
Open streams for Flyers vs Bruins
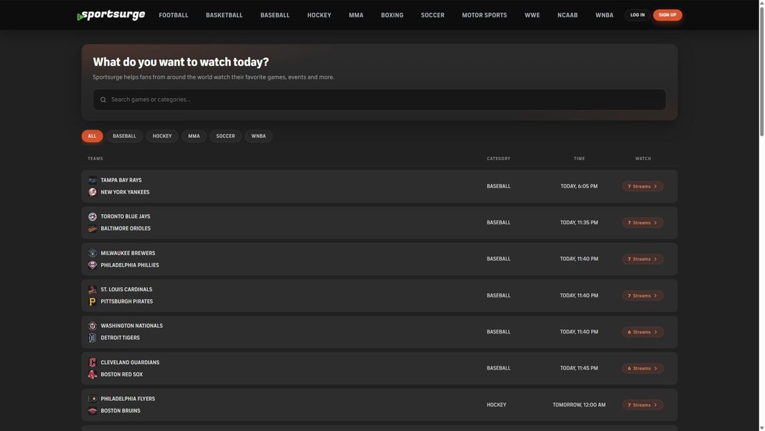tap(643, 405)
